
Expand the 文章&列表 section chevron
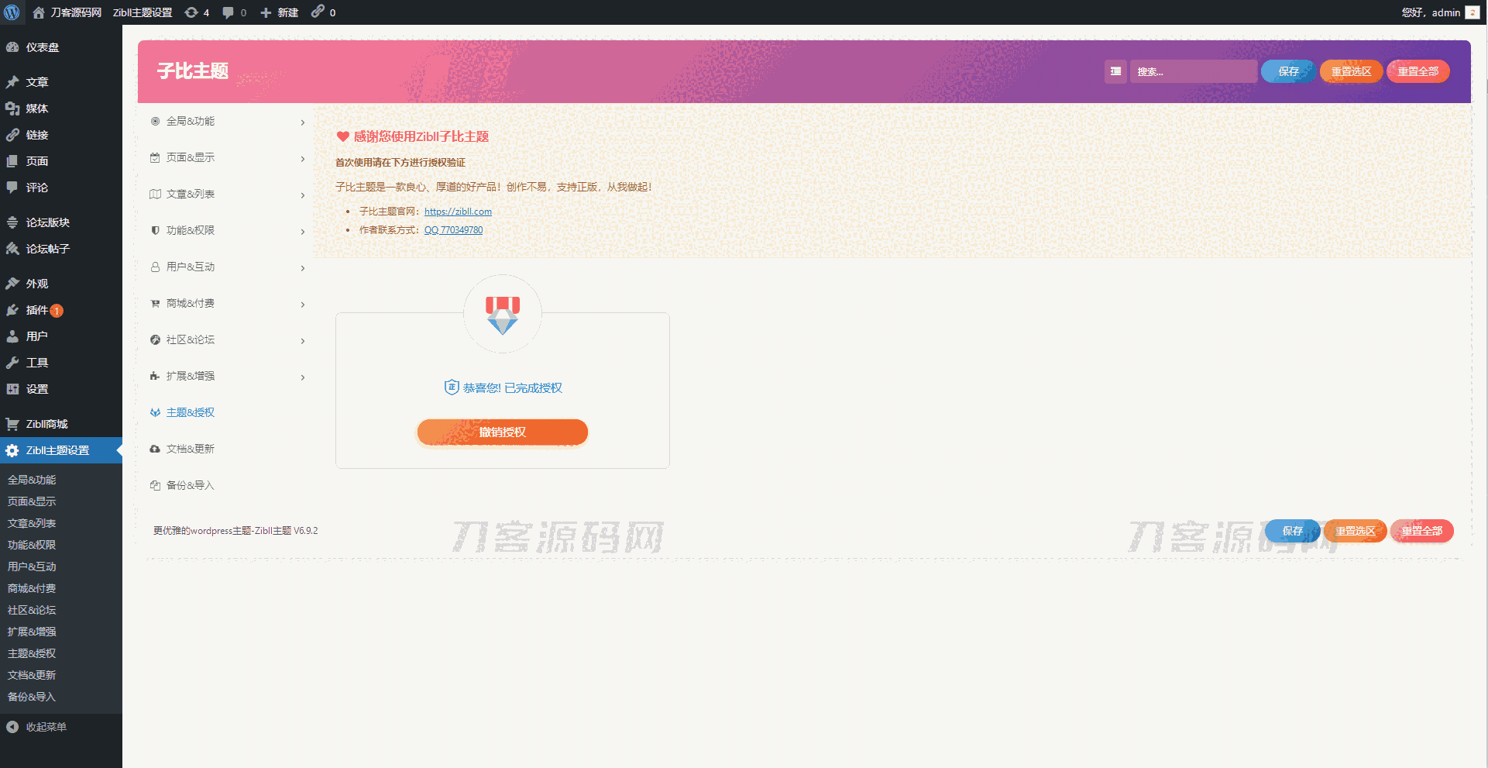pyautogui.click(x=303, y=195)
